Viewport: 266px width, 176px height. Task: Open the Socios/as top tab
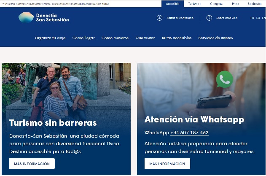coord(255,4)
